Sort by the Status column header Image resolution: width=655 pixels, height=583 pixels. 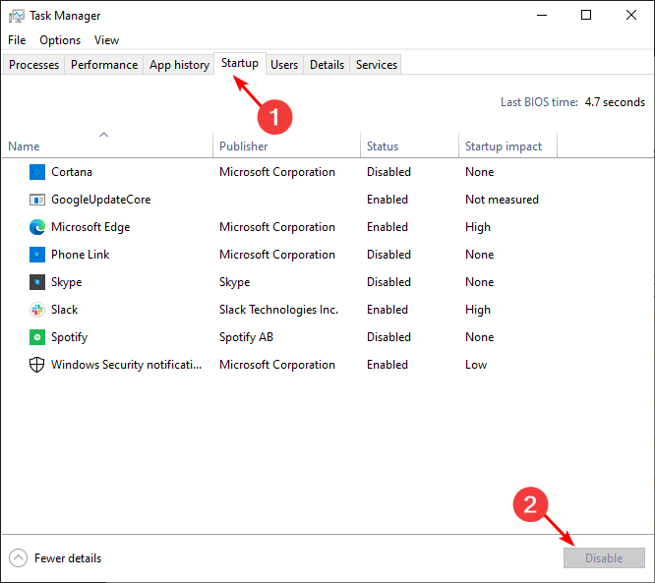(383, 146)
